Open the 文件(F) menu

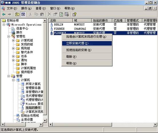[12, 9]
